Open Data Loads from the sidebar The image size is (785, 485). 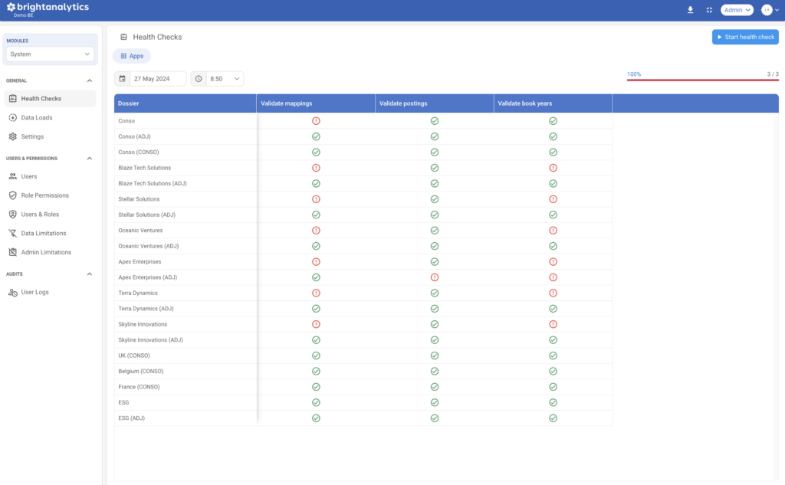[36, 118]
